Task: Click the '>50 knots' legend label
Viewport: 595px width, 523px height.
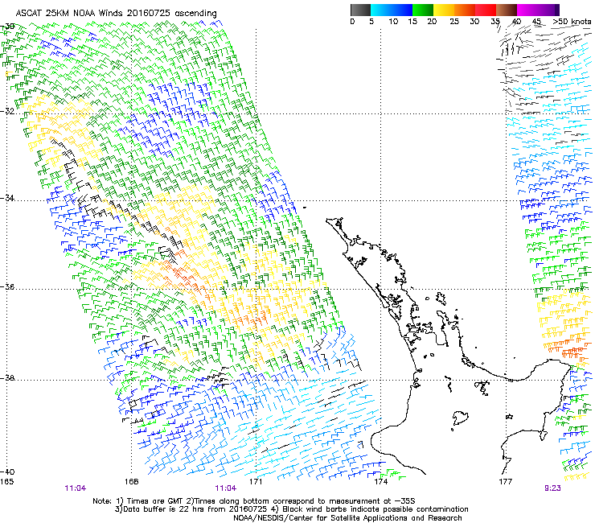Action: click(572, 22)
